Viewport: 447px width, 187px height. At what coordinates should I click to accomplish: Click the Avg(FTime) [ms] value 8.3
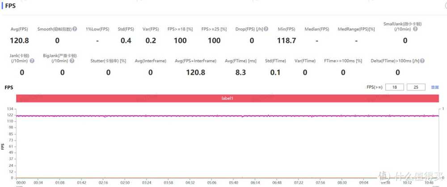coord(240,72)
